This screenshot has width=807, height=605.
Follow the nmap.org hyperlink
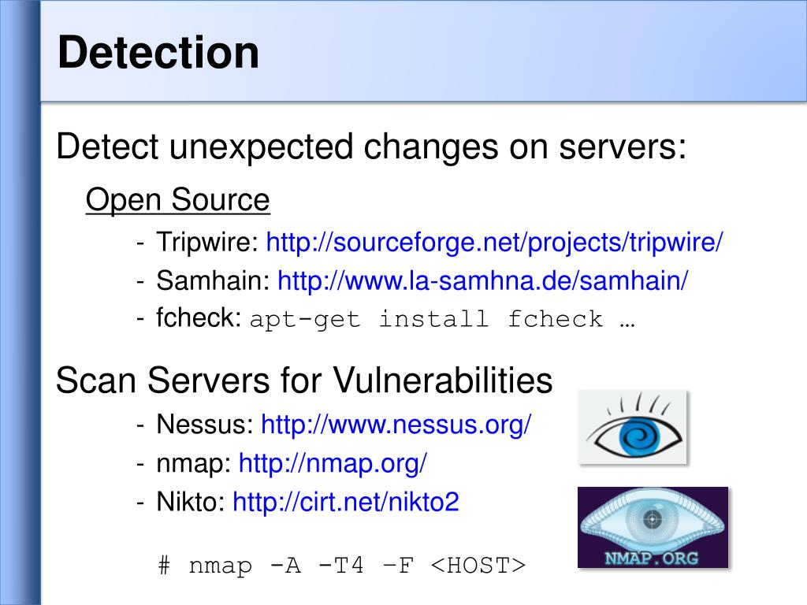[x=333, y=463]
